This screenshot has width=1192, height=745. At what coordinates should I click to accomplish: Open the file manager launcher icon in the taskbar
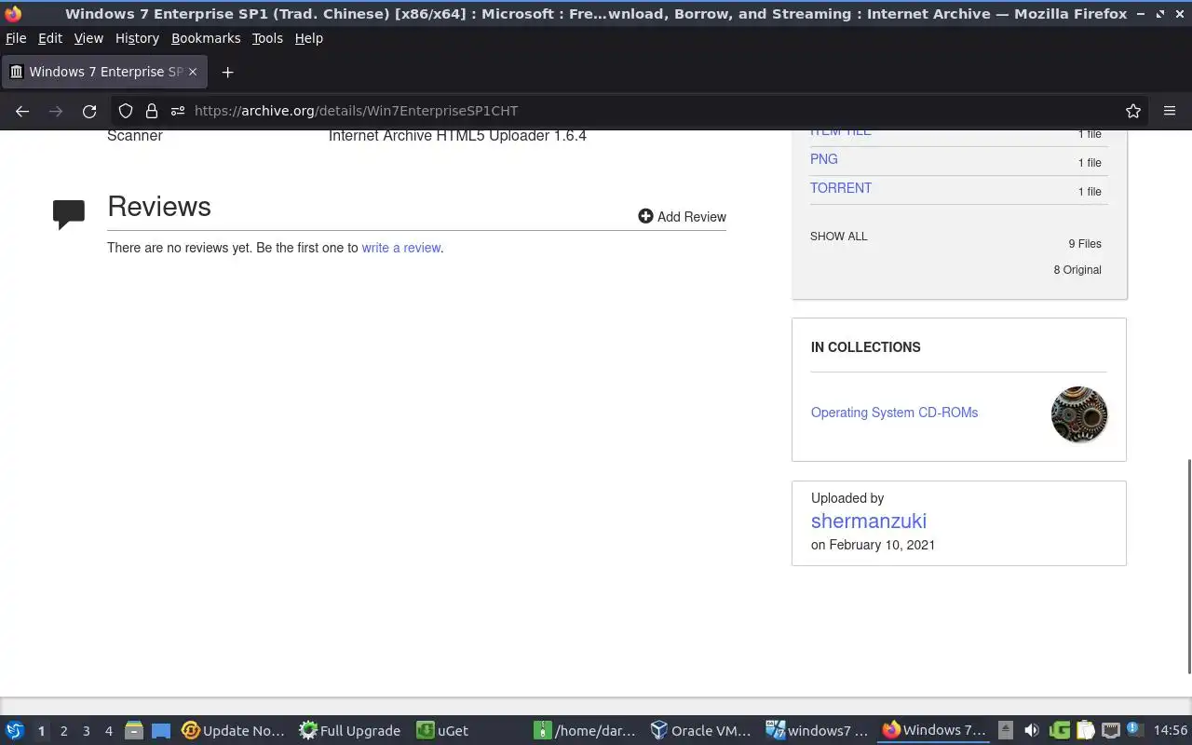pos(133,731)
